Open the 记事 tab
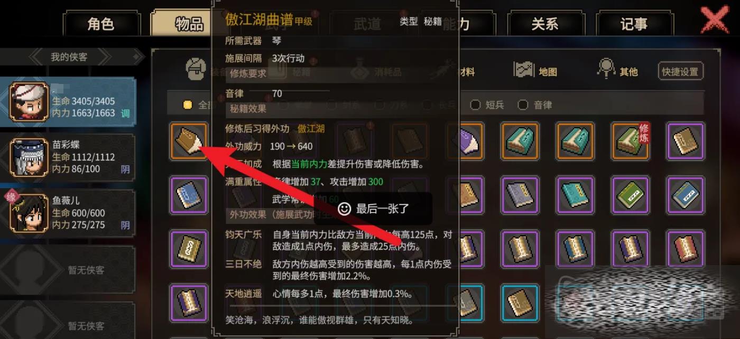 634,24
